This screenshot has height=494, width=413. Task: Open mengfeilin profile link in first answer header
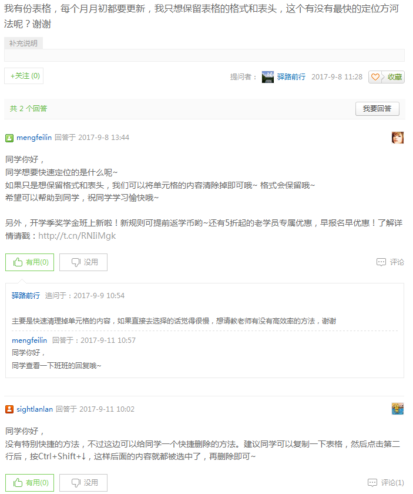pyautogui.click(x=34, y=138)
